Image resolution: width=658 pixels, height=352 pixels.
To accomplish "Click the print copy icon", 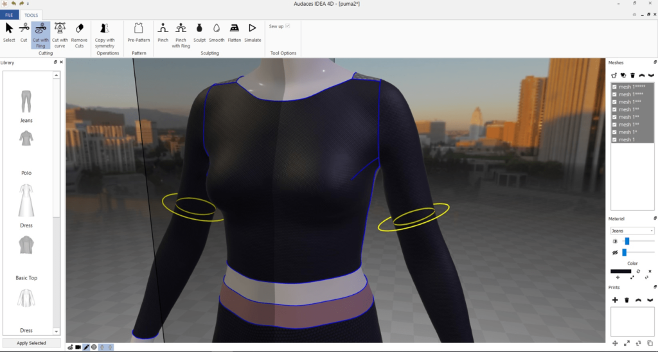I will tap(650, 343).
